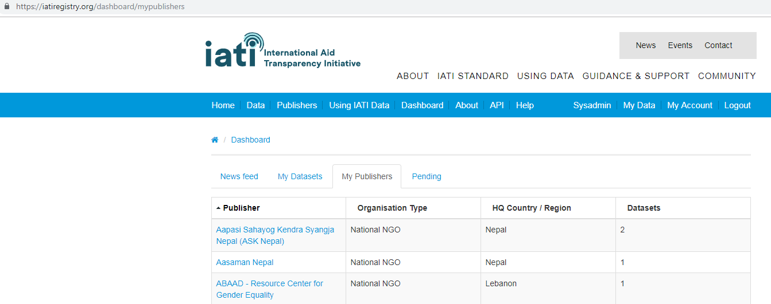Open API in blue navbar

click(497, 105)
